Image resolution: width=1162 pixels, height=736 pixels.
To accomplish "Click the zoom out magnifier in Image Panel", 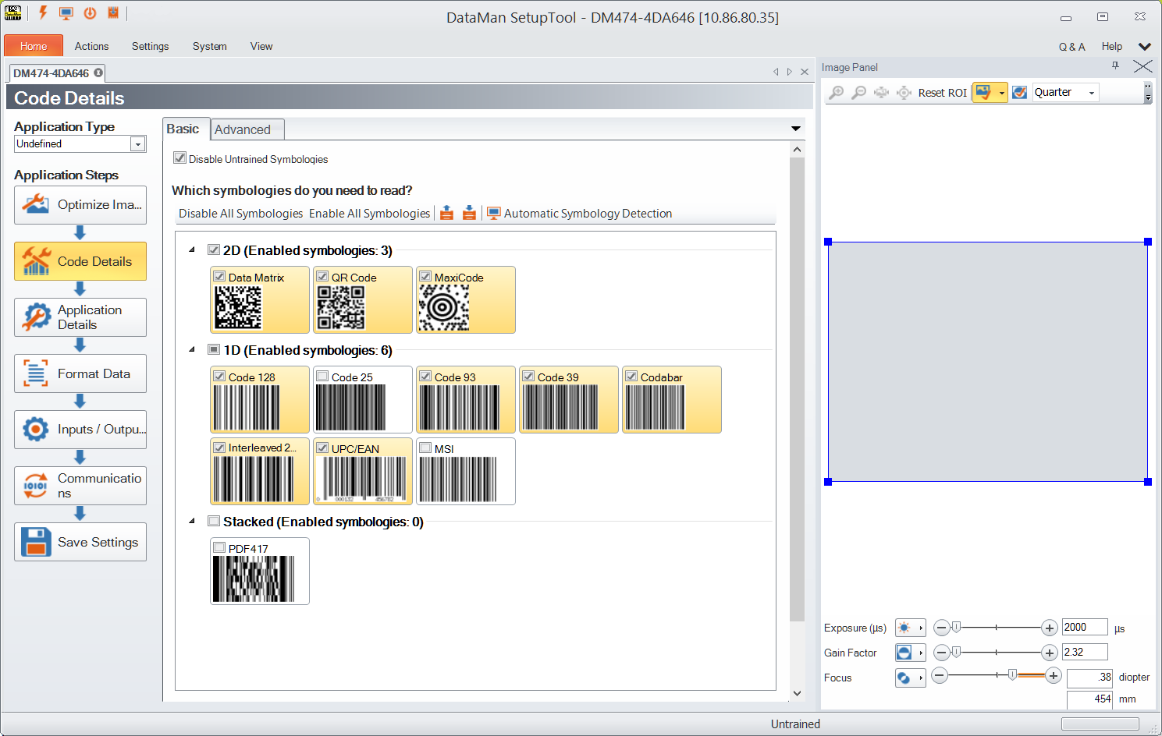I will [858, 93].
